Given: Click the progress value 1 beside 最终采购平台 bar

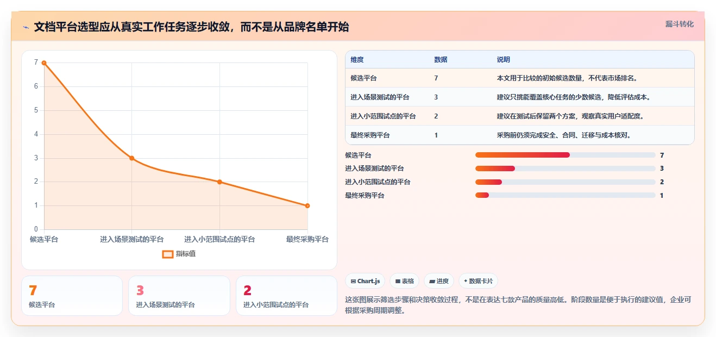Looking at the screenshot, I should coord(662,196).
